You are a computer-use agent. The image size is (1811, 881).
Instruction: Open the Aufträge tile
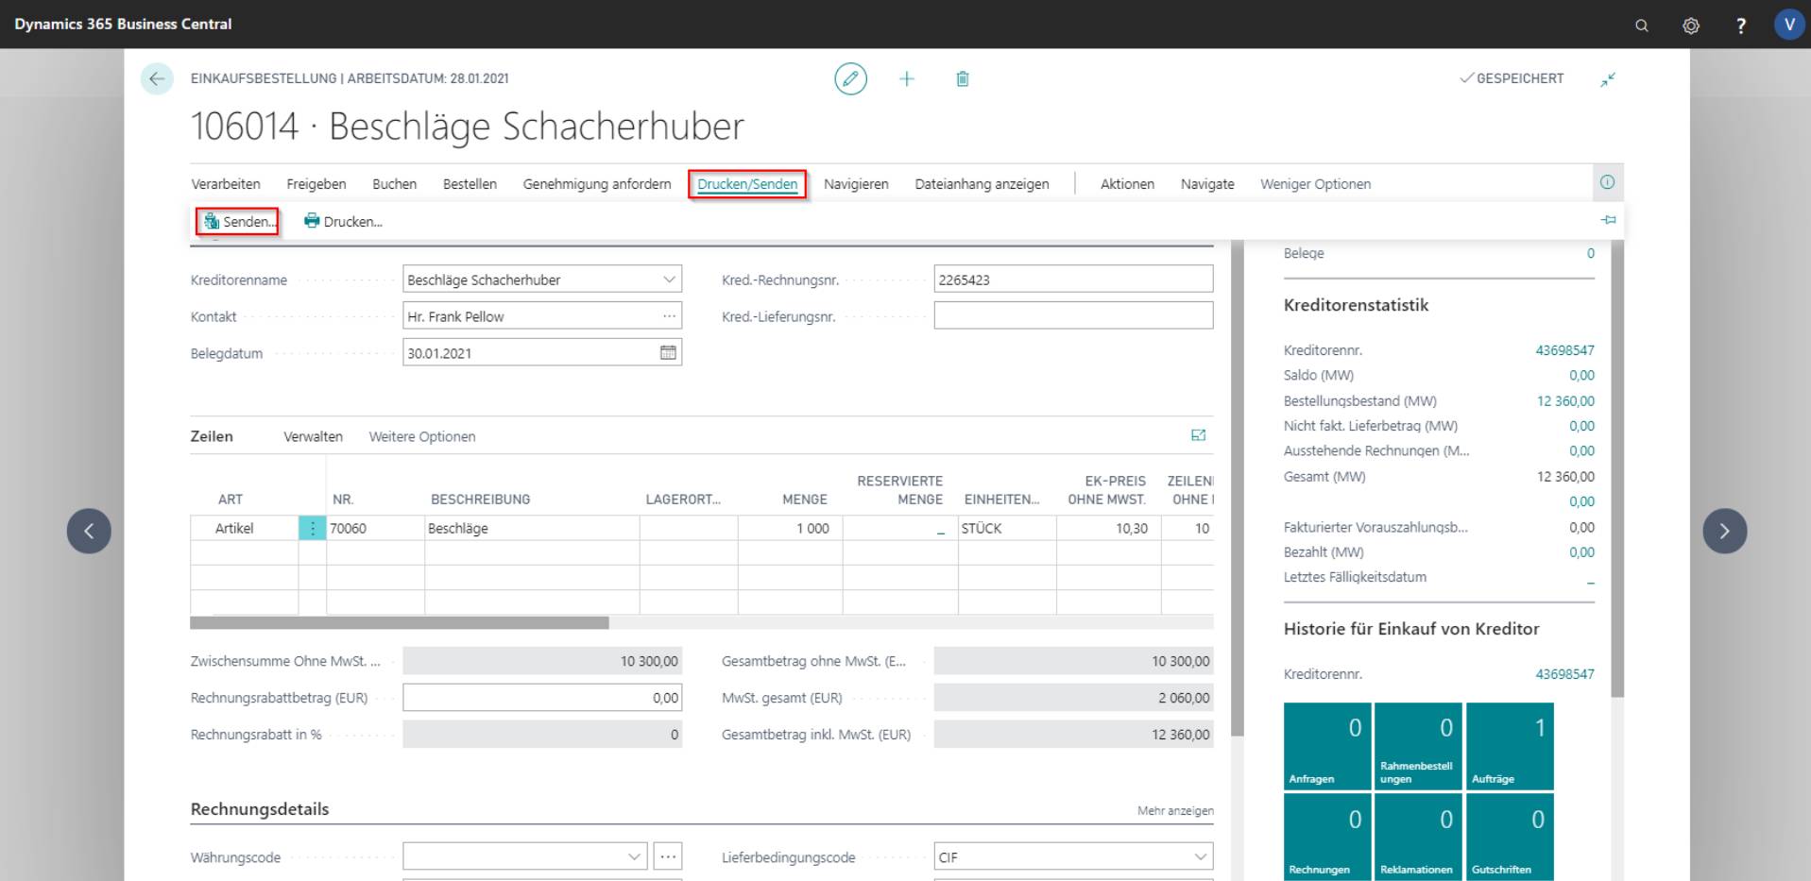1510,746
